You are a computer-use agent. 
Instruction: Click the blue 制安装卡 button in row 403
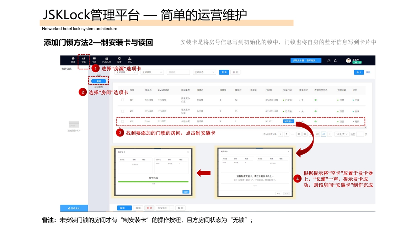coord(289,121)
